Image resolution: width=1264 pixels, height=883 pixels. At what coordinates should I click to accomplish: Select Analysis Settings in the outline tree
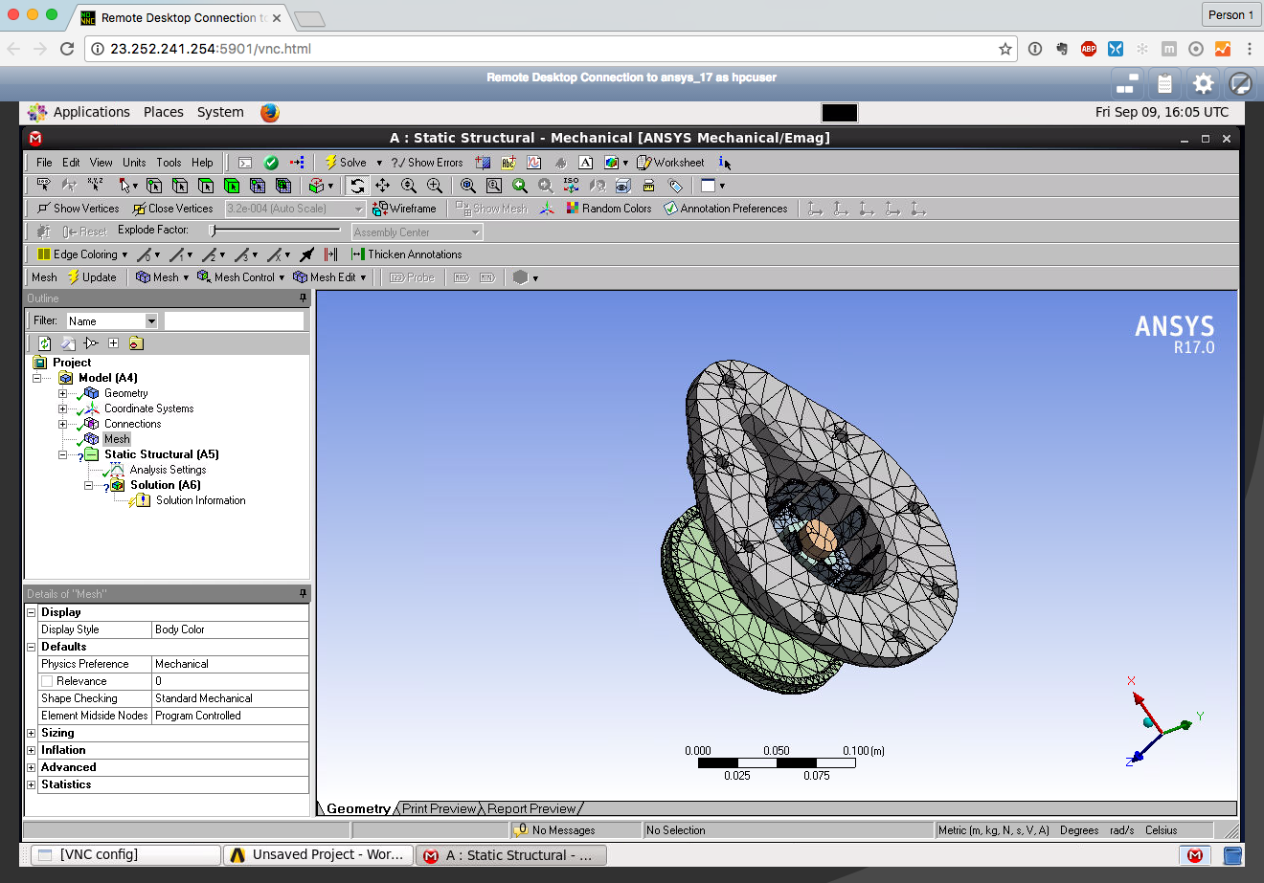click(168, 470)
